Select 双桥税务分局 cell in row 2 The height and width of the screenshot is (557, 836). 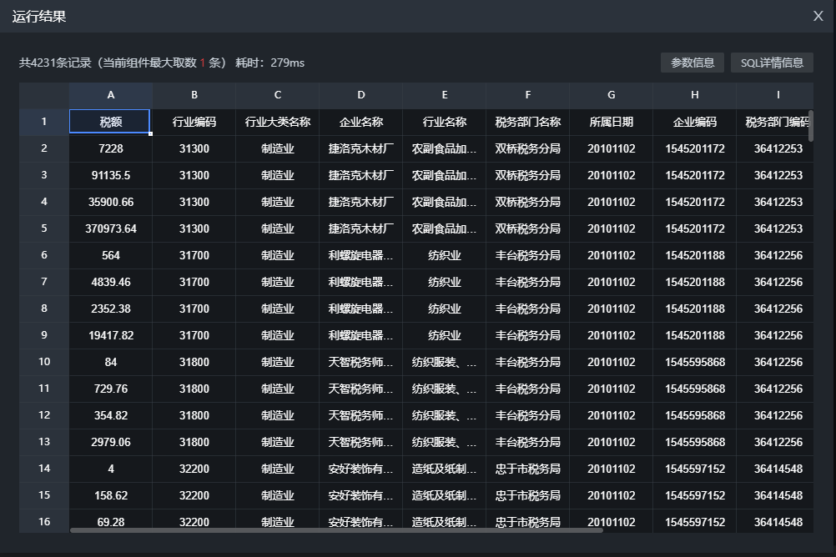coord(528,148)
